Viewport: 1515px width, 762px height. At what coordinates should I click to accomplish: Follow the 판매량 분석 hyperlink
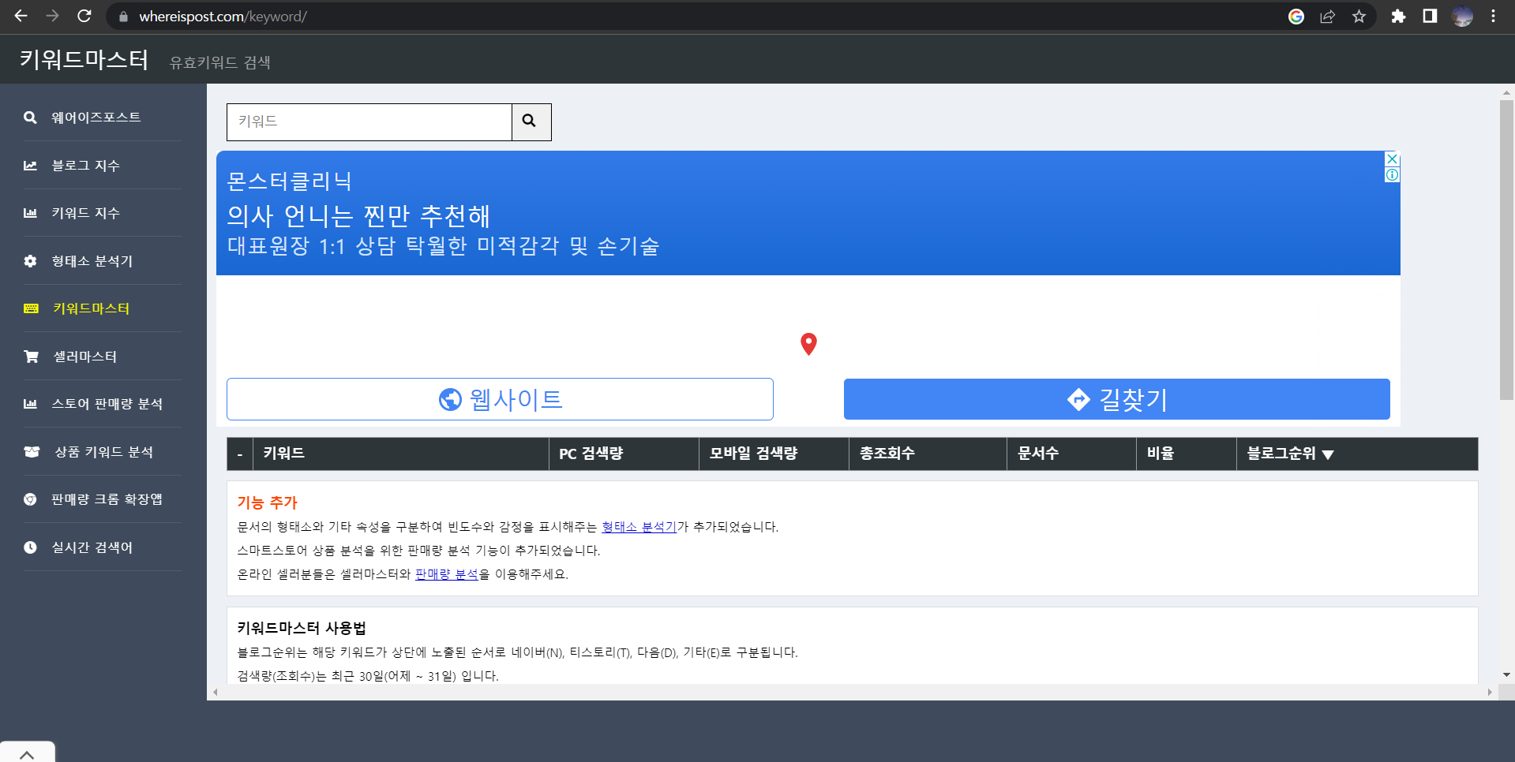pyautogui.click(x=446, y=574)
